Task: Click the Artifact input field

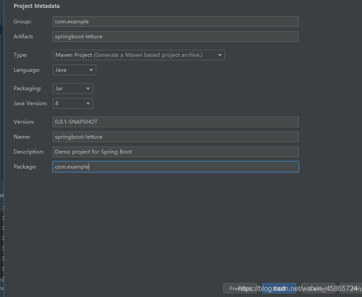Action: 175,37
